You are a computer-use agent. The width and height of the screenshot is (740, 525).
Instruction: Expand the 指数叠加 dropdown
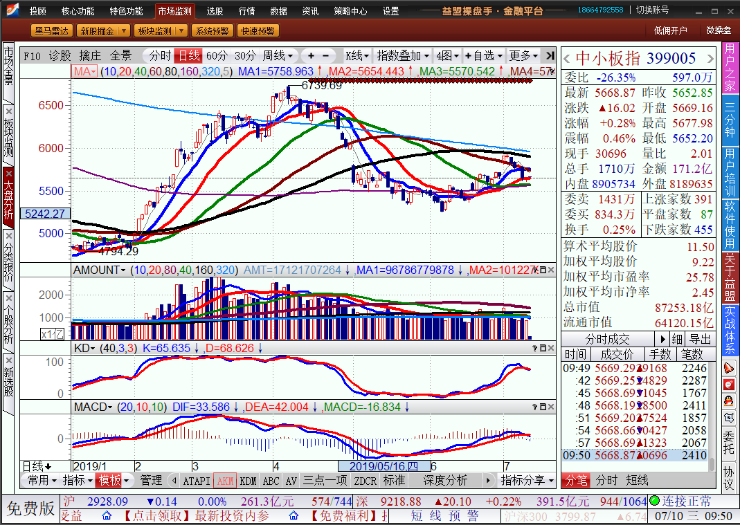pyautogui.click(x=403, y=55)
